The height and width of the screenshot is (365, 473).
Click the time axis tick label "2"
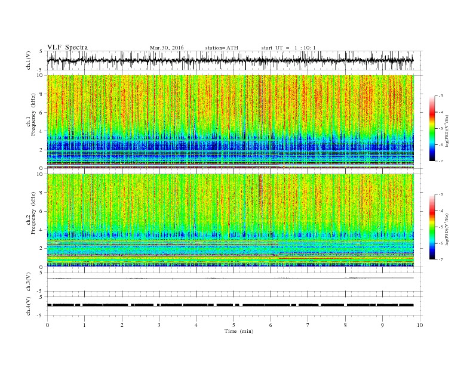pyautogui.click(x=122, y=325)
